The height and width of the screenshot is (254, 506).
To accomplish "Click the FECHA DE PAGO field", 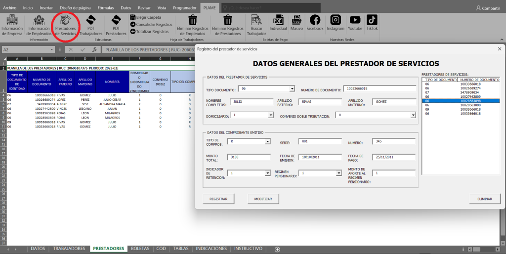I will [x=394, y=157].
